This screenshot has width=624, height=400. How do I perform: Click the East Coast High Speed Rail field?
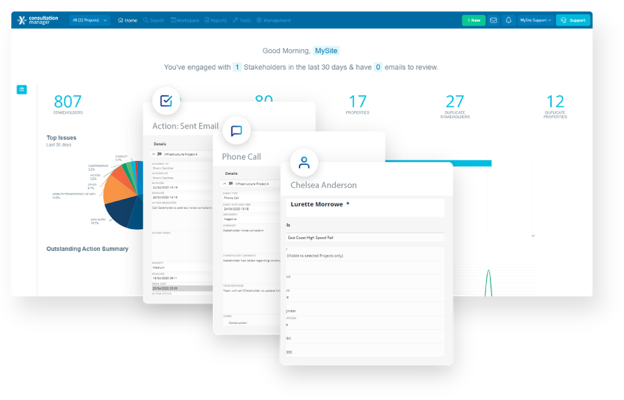pyautogui.click(x=365, y=238)
